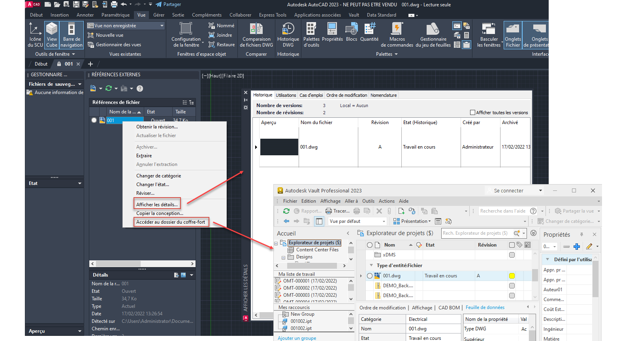Open the calculator palette icon in ribbon

point(467,36)
